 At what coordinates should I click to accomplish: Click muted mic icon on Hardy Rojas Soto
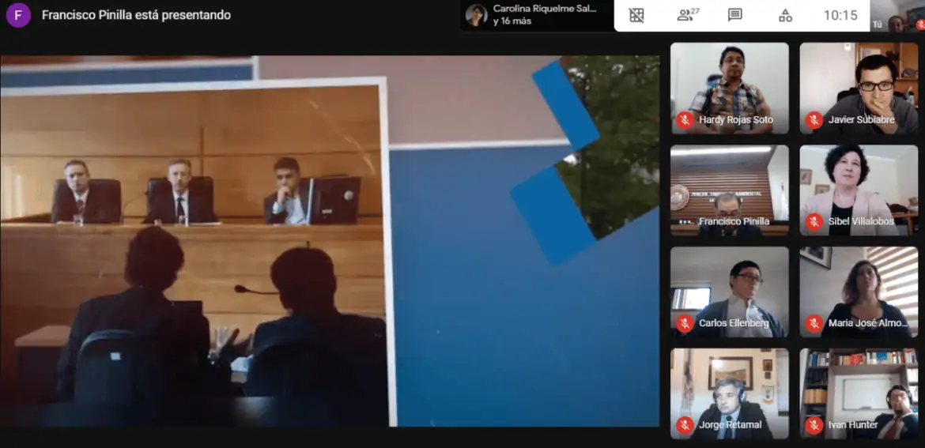[685, 120]
